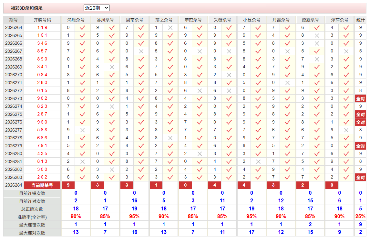Select the red current-period number 9 under 鸿雁杀号
369x240 pixels.
pos(68,185)
